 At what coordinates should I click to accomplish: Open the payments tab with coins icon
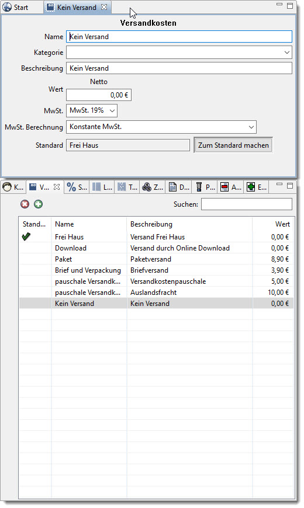point(153,187)
